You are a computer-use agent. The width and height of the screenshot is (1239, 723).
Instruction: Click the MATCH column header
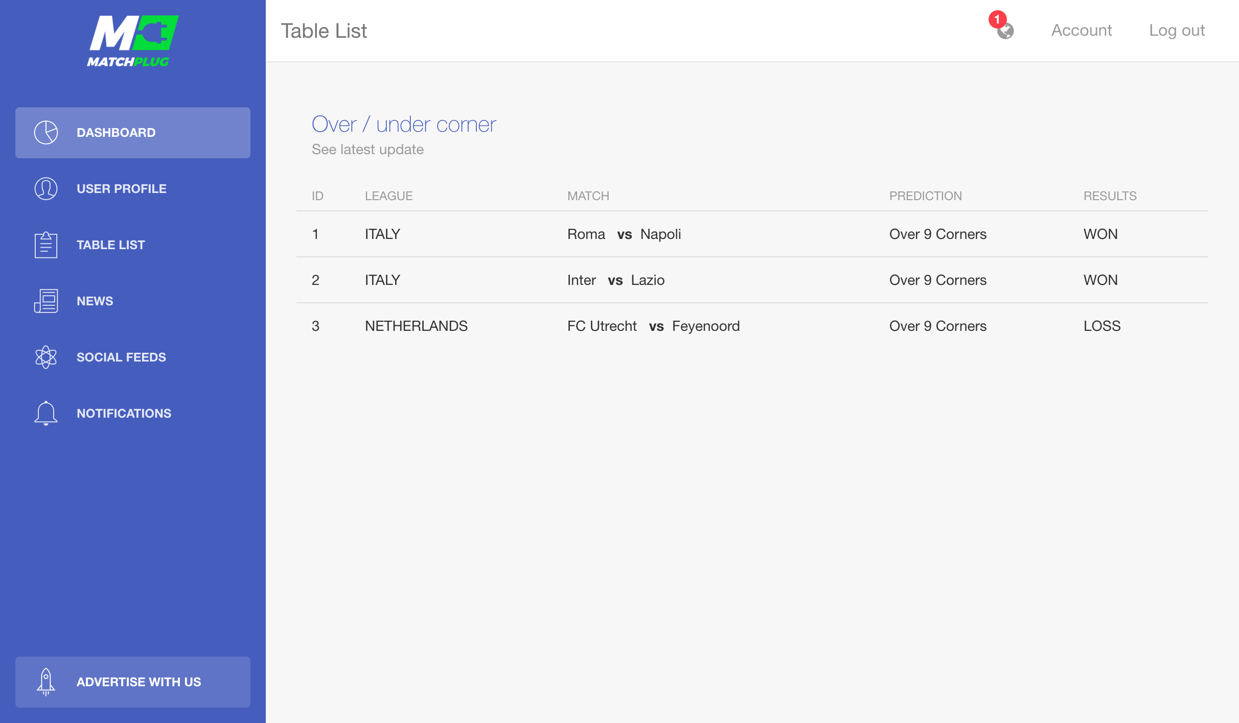pos(588,196)
